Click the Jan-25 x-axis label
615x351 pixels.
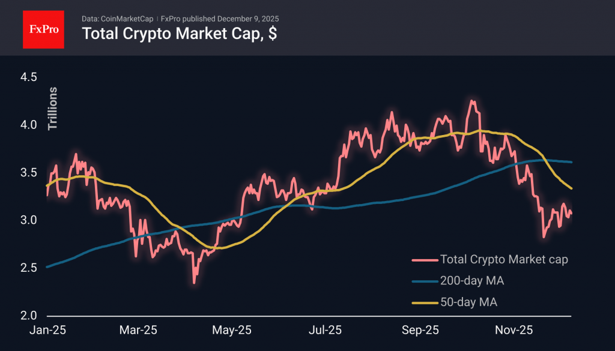47,330
